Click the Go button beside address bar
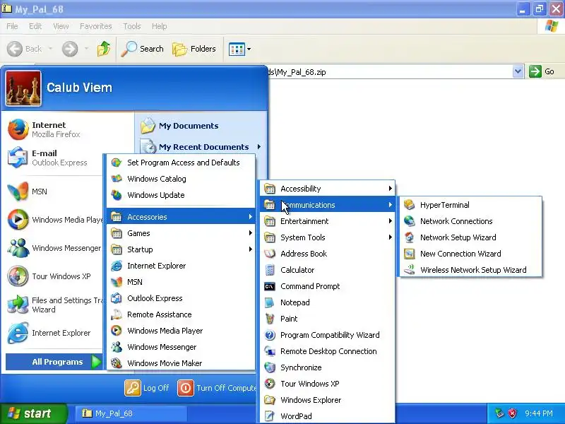The height and width of the screenshot is (424, 565). tap(542, 71)
